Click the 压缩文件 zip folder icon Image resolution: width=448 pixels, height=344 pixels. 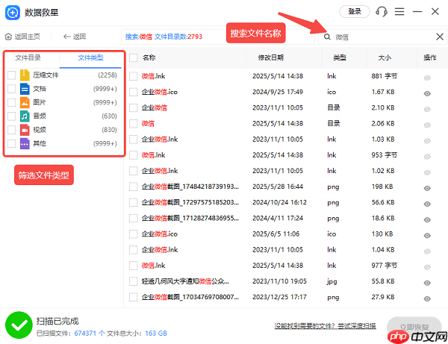25,75
